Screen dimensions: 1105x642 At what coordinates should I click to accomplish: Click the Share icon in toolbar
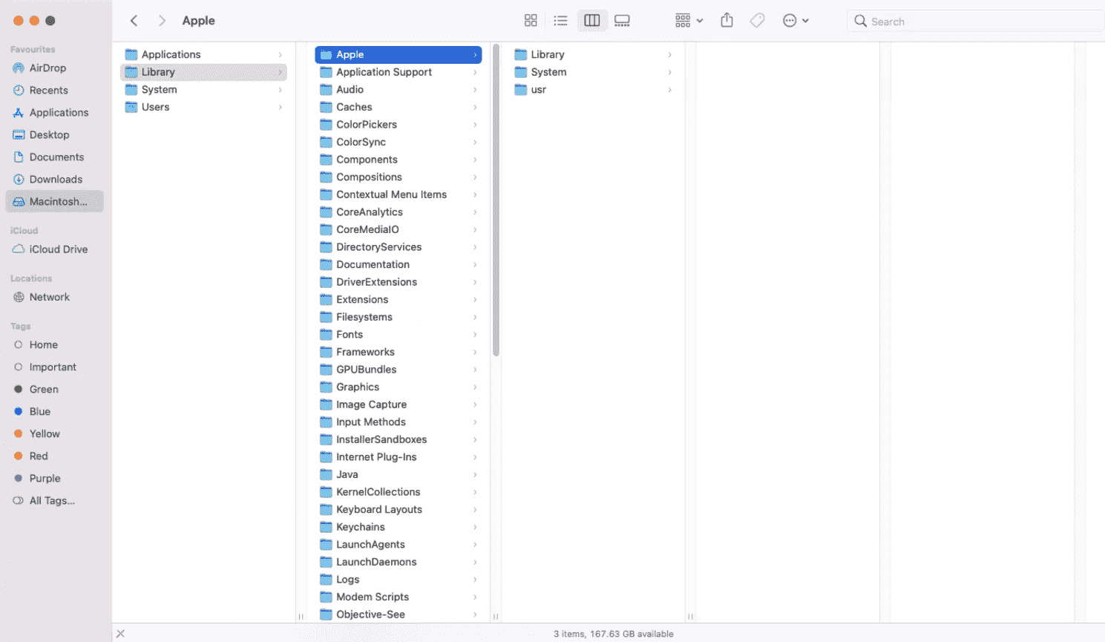pyautogui.click(x=727, y=21)
